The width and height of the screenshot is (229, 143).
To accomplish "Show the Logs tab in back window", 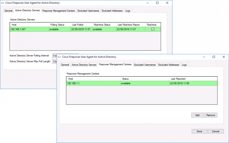I will [128, 11].
